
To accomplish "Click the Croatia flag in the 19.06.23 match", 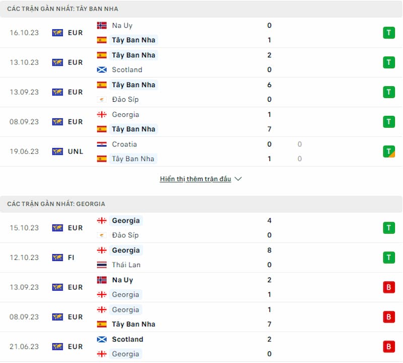I will pyautogui.click(x=102, y=144).
